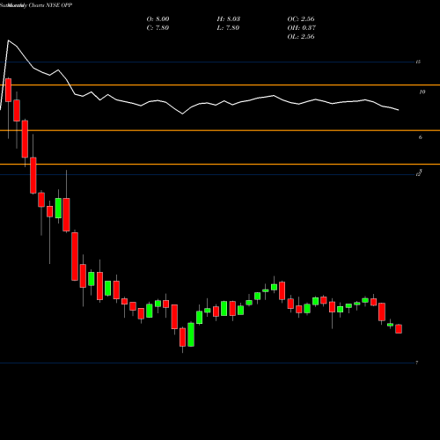Image resolution: width=440 pixels, height=440 pixels.
Task: Click the 'Charts NYSE OPP' title text
Action: point(51,5)
